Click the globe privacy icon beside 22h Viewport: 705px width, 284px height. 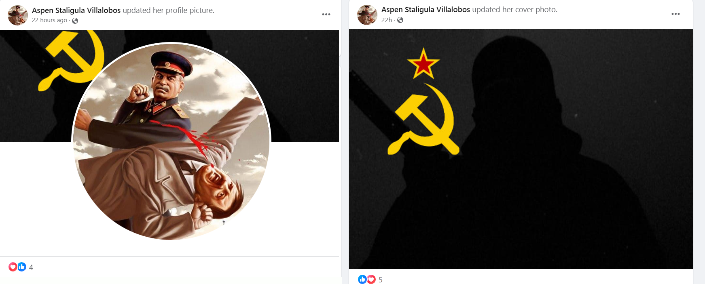pos(400,20)
